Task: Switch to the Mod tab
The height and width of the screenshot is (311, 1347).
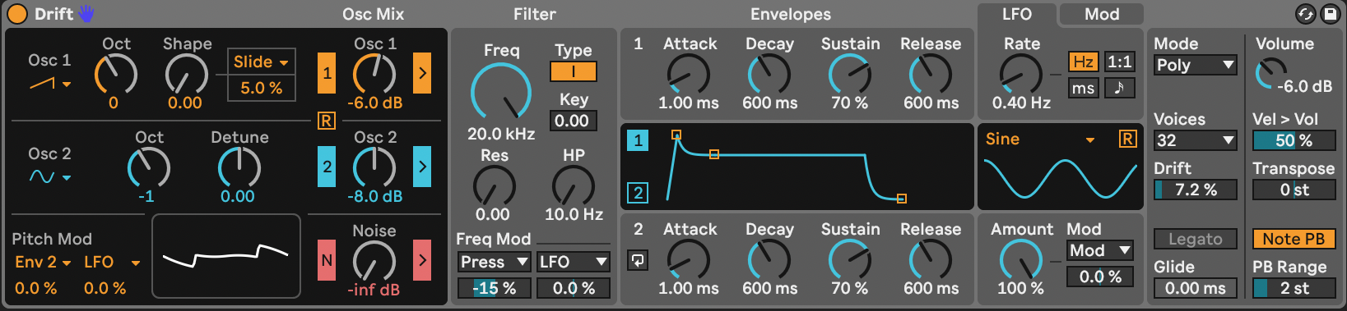Action: coord(1102,14)
